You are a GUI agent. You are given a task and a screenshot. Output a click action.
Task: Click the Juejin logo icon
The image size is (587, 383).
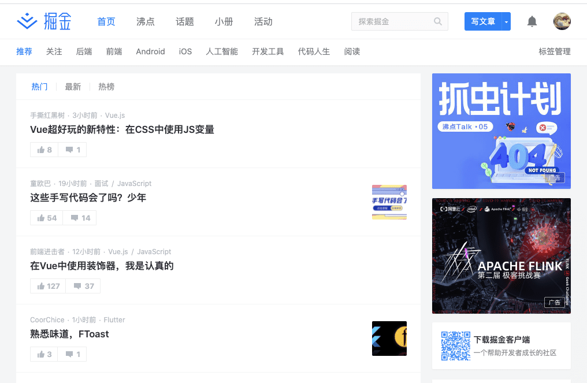click(27, 21)
